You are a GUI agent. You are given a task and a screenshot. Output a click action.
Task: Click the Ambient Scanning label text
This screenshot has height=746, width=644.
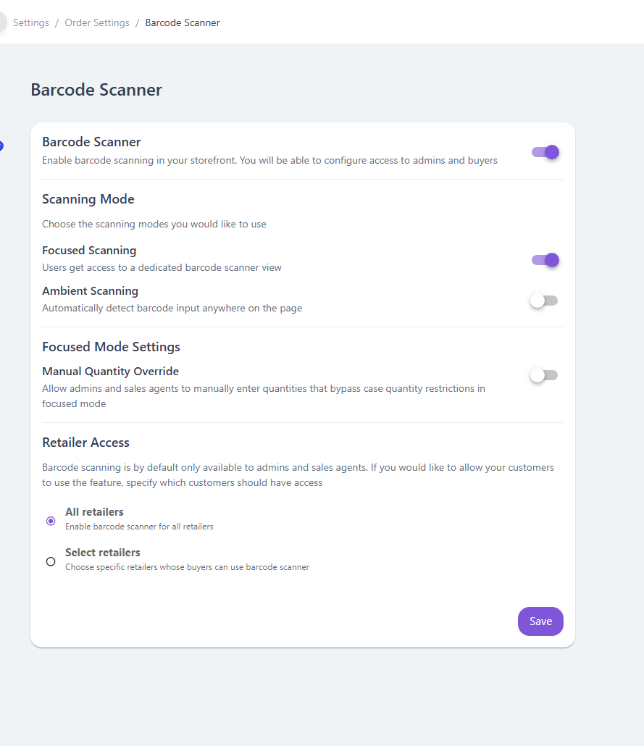pos(90,291)
